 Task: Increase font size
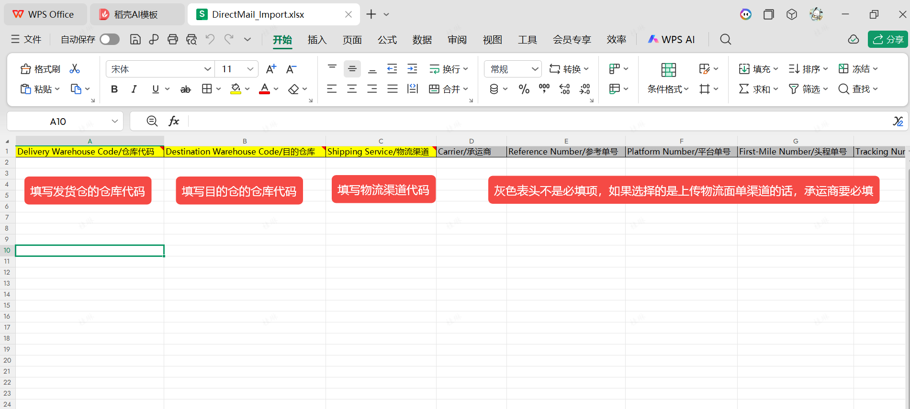(271, 69)
